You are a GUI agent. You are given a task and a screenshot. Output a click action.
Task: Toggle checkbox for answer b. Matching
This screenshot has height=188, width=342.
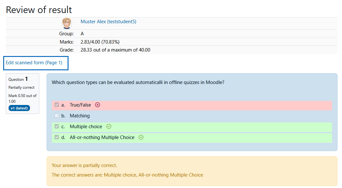[57, 115]
